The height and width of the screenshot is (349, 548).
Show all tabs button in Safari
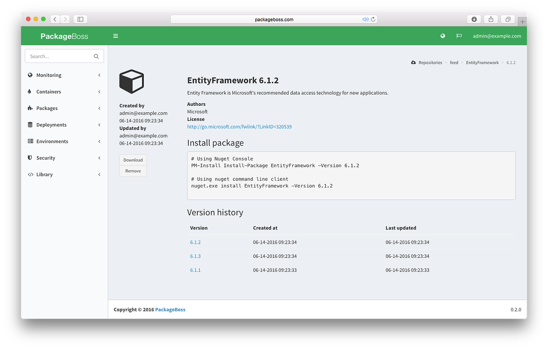click(x=508, y=19)
